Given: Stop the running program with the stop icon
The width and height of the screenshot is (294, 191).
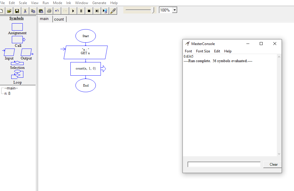Looking at the screenshot, I should coord(89,11).
